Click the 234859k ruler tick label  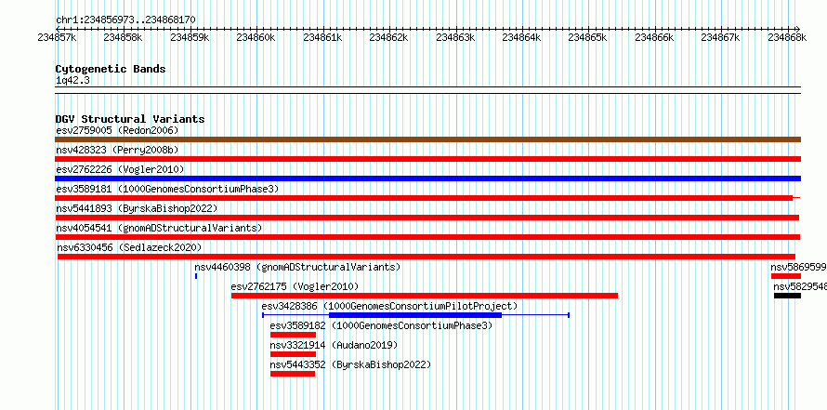click(x=190, y=37)
